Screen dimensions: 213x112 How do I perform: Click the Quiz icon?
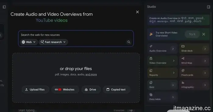coord(151,83)
